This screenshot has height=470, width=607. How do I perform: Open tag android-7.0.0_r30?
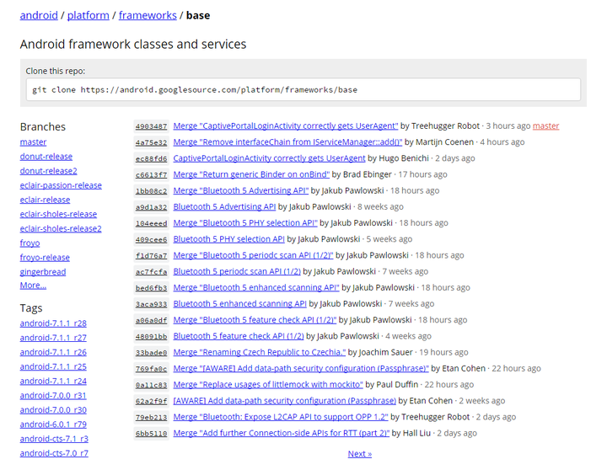53,409
